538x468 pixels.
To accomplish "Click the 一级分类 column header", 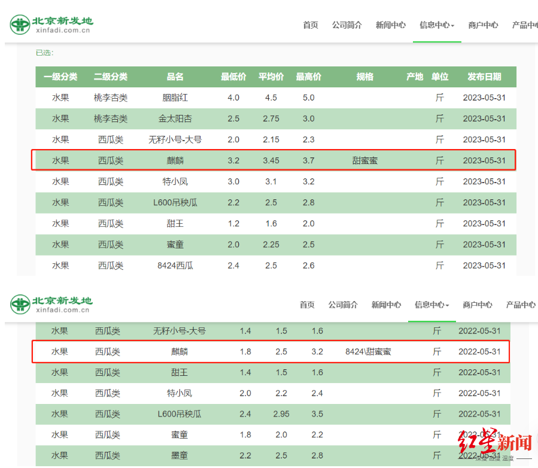I will (60, 77).
